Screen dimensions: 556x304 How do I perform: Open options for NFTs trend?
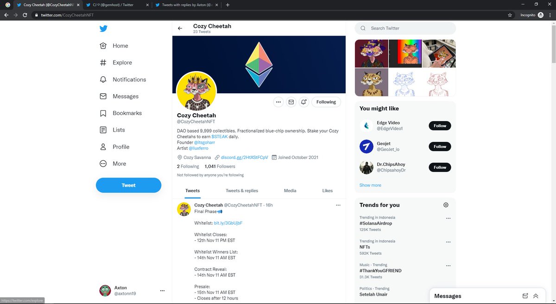tap(448, 242)
